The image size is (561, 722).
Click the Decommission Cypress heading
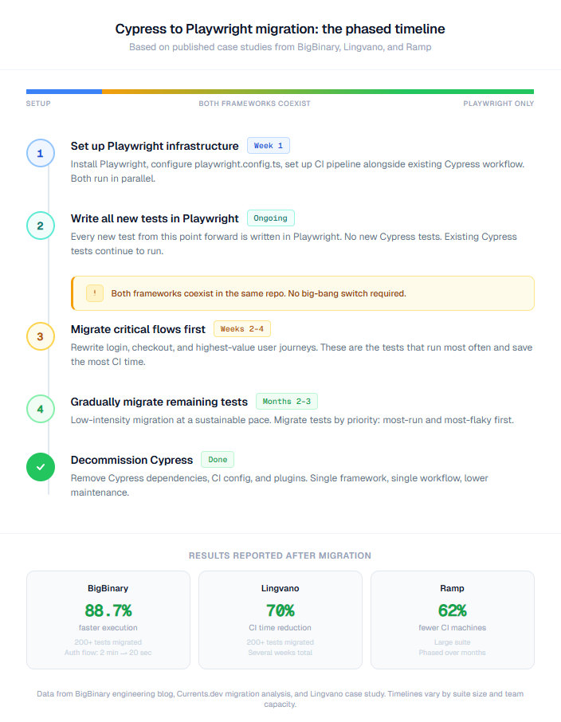point(131,460)
